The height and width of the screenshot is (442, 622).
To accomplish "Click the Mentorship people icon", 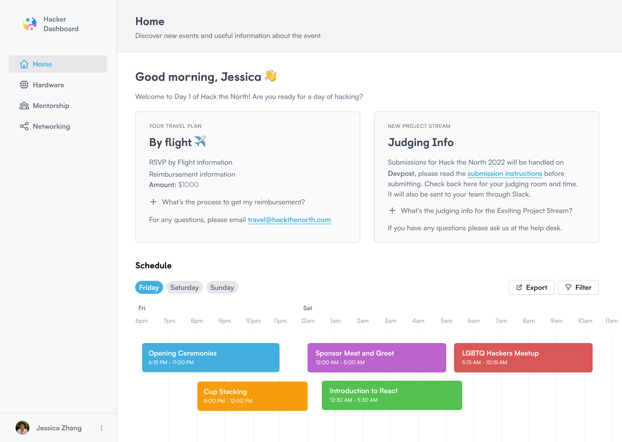I will click(x=24, y=105).
